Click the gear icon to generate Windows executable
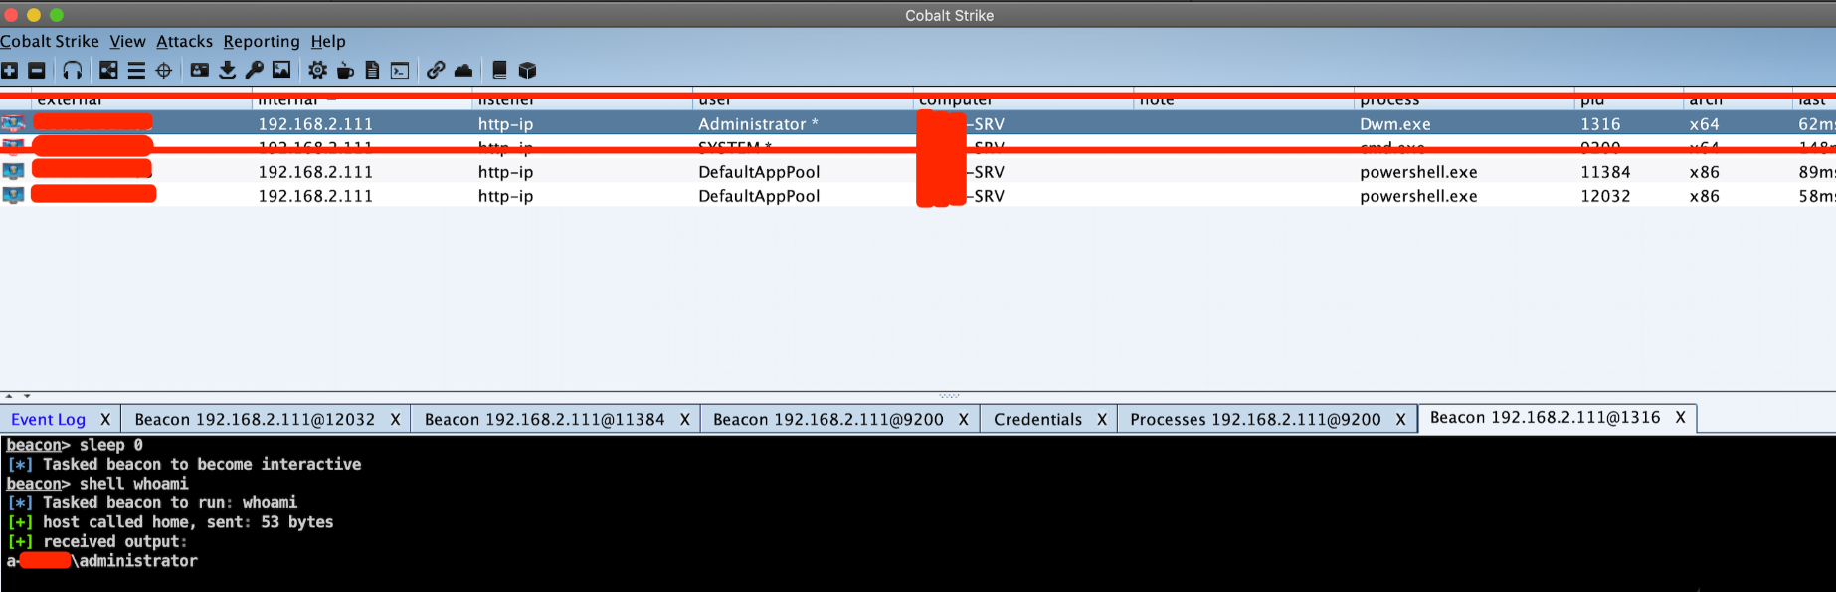Viewport: 1836px width, 592px height. click(x=317, y=70)
